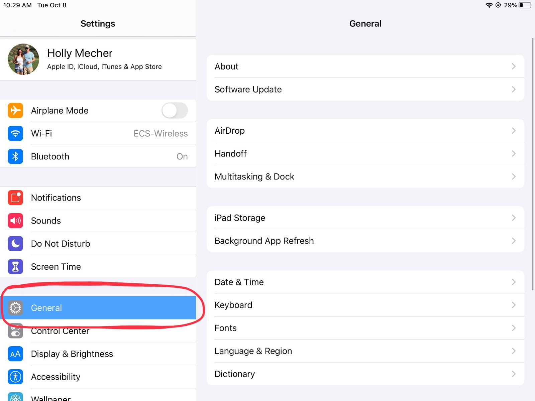Viewport: 535px width, 401px height.
Task: Select Screen Time in sidebar
Action: point(98,267)
